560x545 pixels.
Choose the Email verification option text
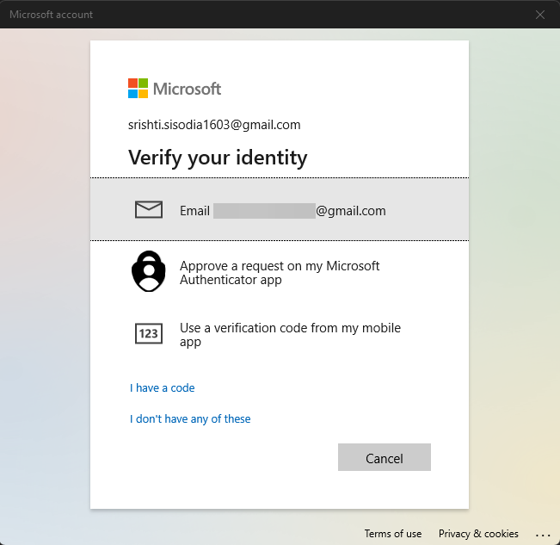(194, 210)
